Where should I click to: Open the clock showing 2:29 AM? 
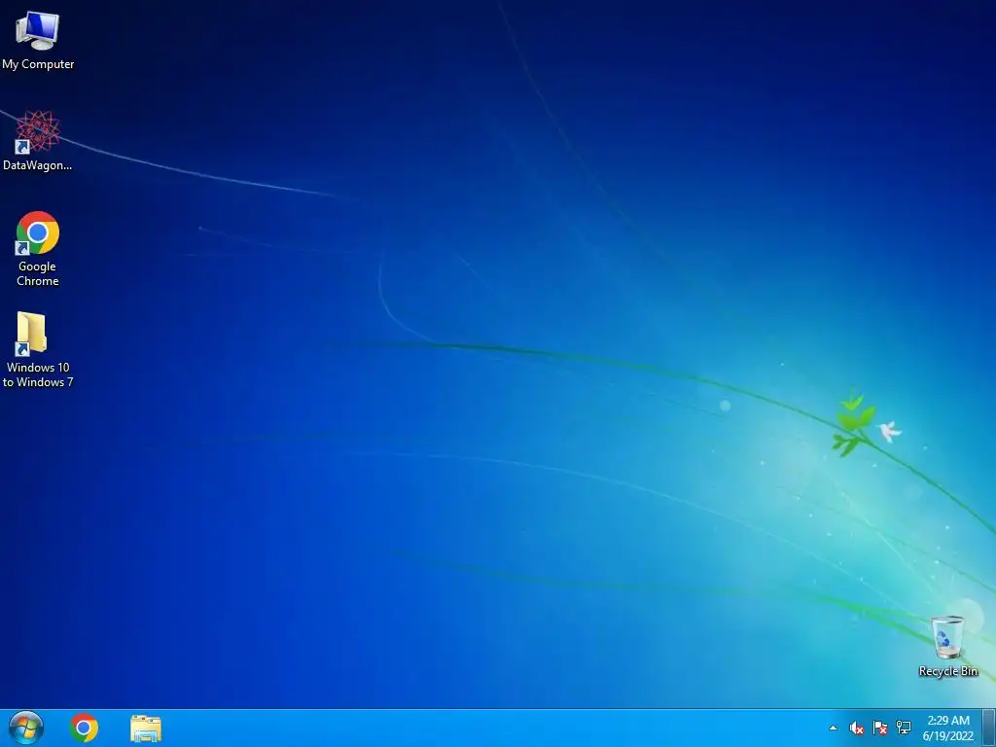click(x=947, y=728)
